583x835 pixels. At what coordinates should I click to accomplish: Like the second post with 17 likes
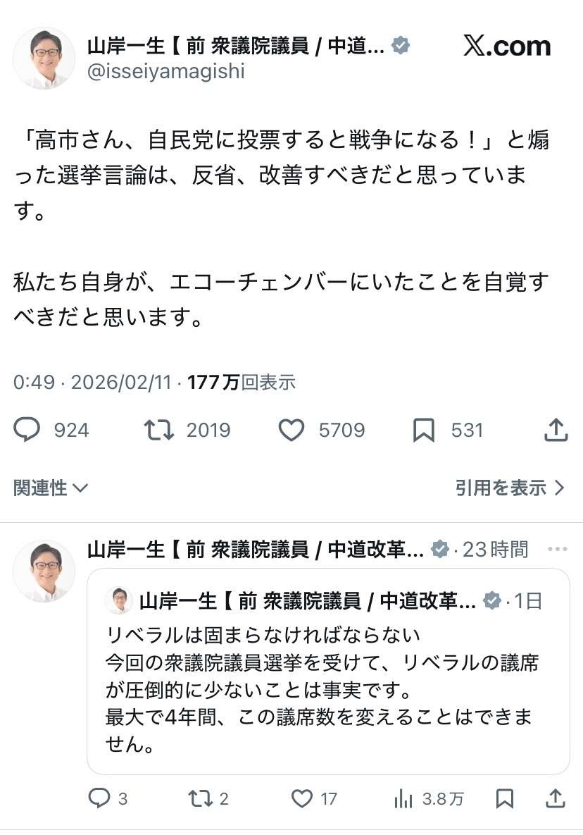click(302, 798)
